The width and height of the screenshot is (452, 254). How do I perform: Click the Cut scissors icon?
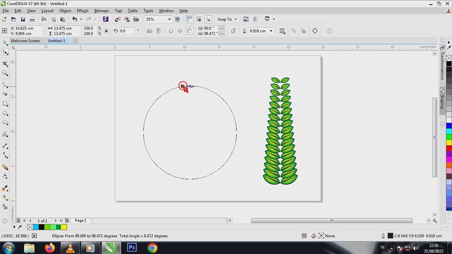[44, 19]
